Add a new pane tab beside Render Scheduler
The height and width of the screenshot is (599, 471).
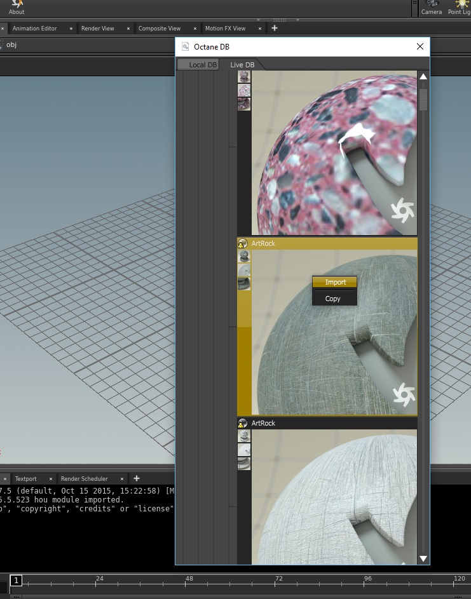137,478
